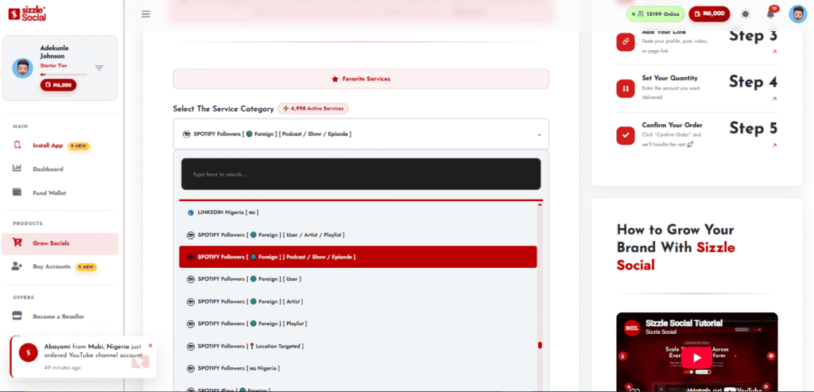The height and width of the screenshot is (392, 814).
Task: Click the Step 4 quantity icon
Action: [x=626, y=88]
